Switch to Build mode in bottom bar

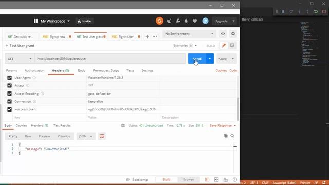[167, 179]
